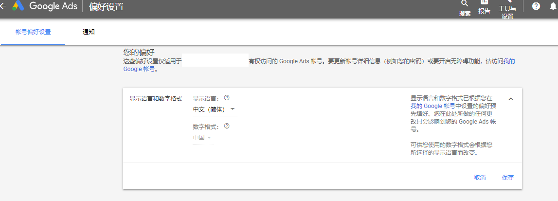Open the 搜索 search icon
This screenshot has width=558, height=201.
pyautogui.click(x=465, y=4)
